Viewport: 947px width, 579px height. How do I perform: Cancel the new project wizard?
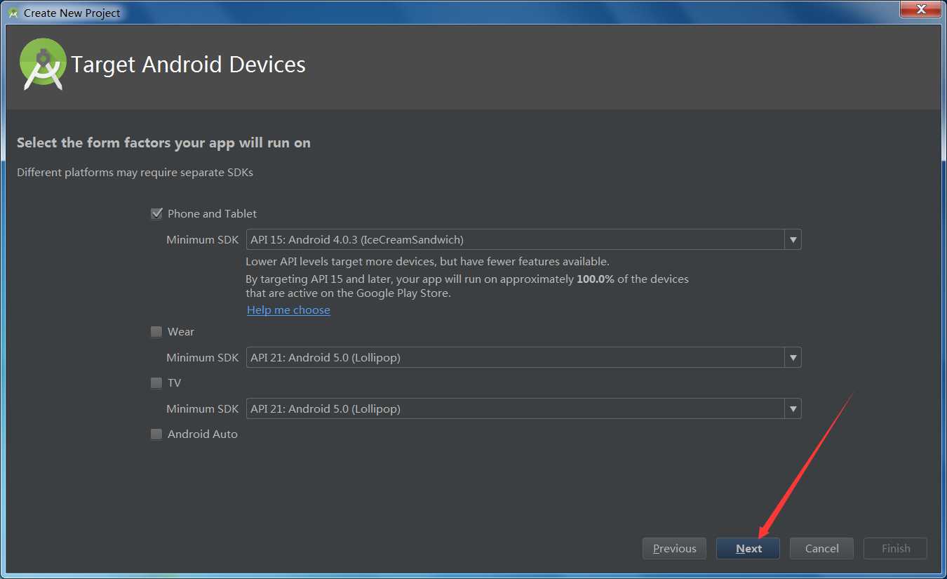(x=821, y=549)
